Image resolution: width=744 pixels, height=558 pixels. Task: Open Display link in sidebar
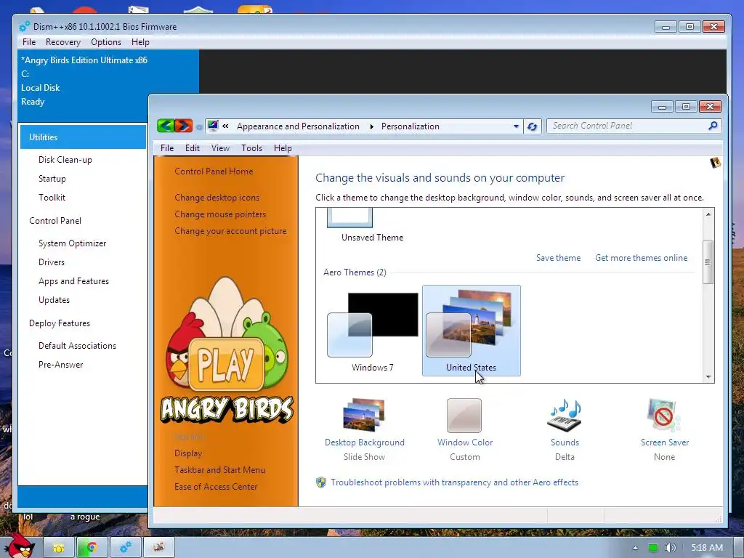pyautogui.click(x=188, y=453)
